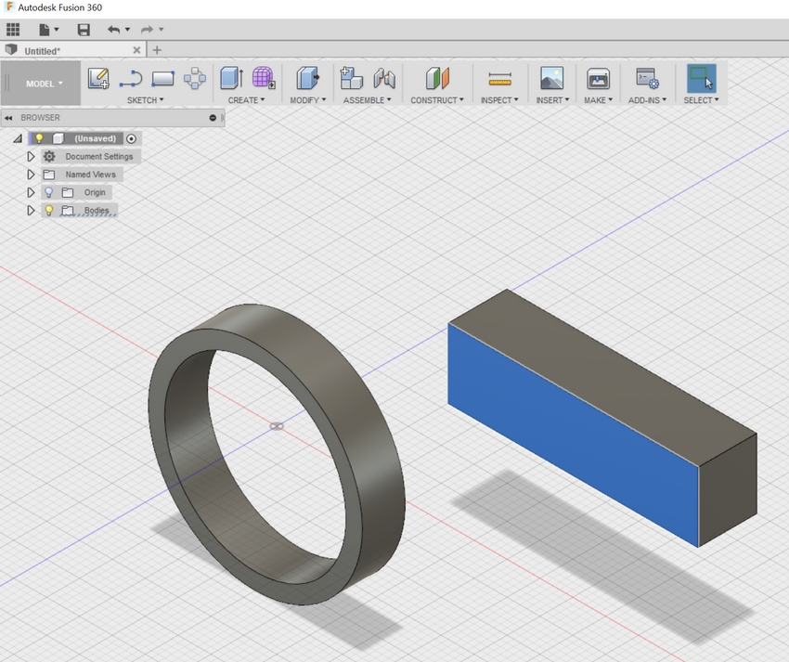The image size is (789, 662).
Task: Expand the Document Settings tree item
Action: tap(31, 156)
